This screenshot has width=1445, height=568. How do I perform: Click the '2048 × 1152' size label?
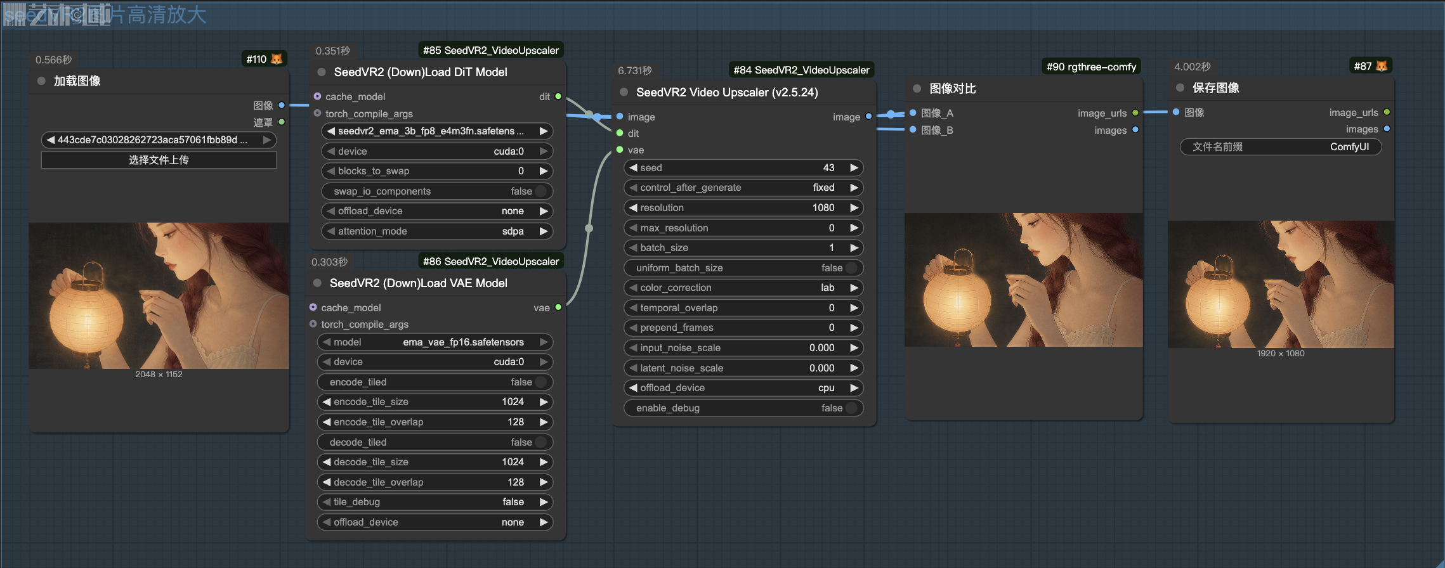click(159, 375)
